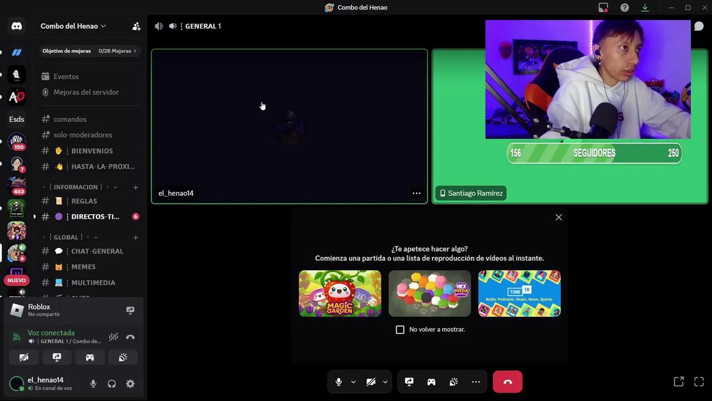Image resolution: width=712 pixels, height=401 pixels.
Task: Open Objetivo de mejoras progress bar
Action: 90,51
